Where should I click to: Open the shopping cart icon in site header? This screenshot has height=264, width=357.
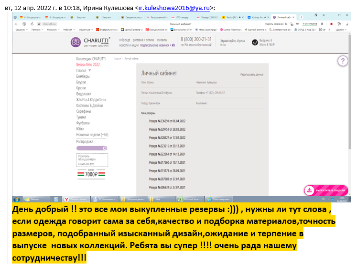[255, 42]
